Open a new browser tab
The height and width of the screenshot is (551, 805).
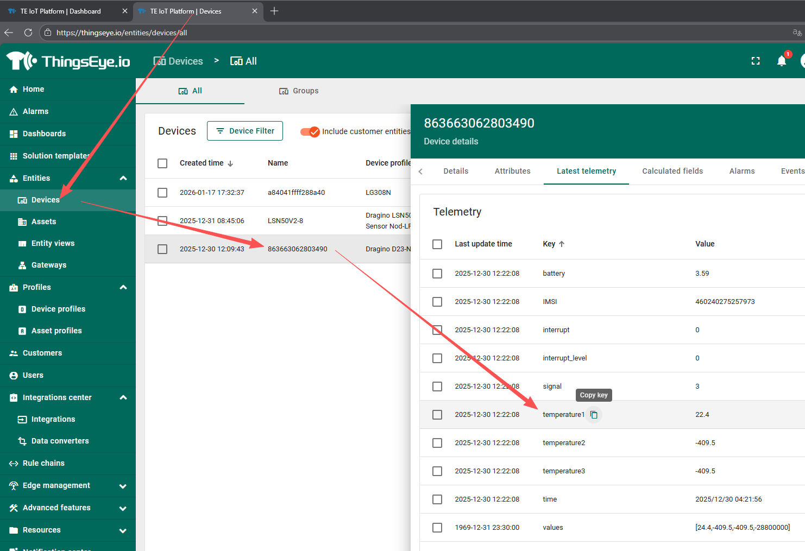274,11
